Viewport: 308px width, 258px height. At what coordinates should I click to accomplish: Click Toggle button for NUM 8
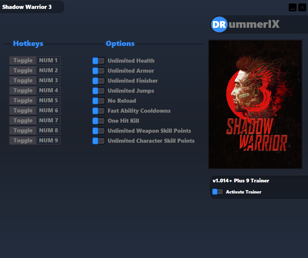(23, 130)
